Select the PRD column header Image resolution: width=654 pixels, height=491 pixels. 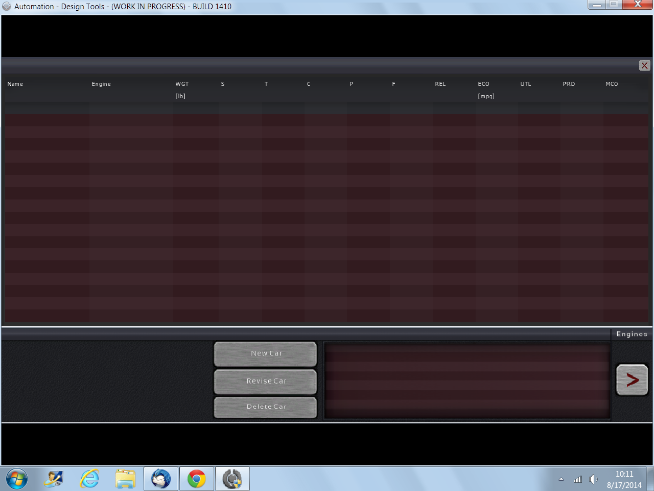(569, 84)
